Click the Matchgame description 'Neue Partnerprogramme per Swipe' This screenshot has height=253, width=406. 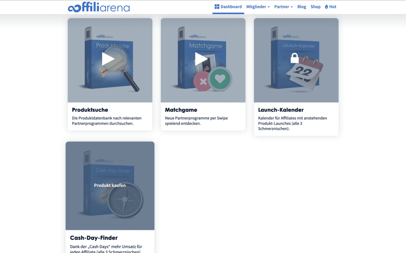(196, 118)
